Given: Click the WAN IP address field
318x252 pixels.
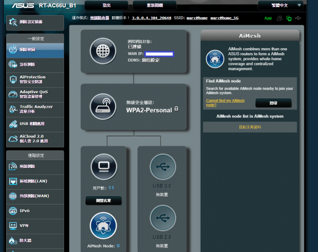Looking at the screenshot, I should pyautogui.click(x=159, y=54).
